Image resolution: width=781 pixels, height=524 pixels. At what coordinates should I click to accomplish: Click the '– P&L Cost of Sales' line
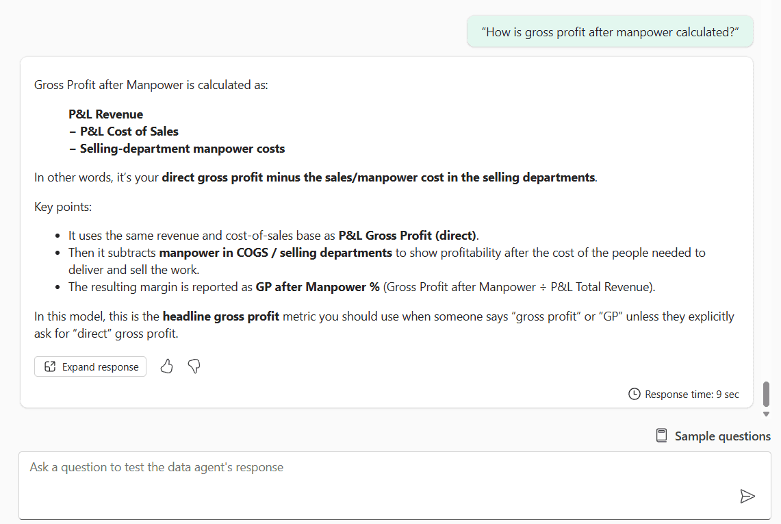coord(124,132)
